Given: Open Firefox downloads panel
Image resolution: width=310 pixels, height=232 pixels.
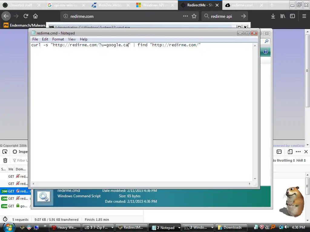Looking at the screenshot, I should click(x=273, y=16).
